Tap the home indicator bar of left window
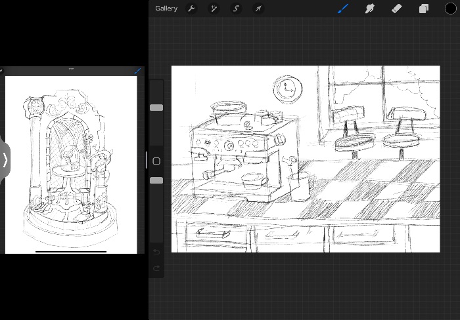Image resolution: width=460 pixels, height=320 pixels. [x=71, y=252]
